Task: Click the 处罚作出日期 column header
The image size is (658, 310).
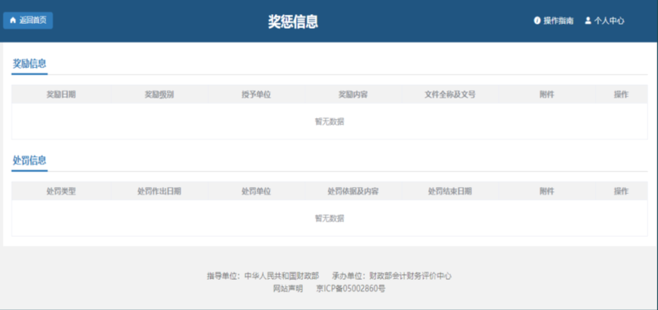Action: [159, 191]
